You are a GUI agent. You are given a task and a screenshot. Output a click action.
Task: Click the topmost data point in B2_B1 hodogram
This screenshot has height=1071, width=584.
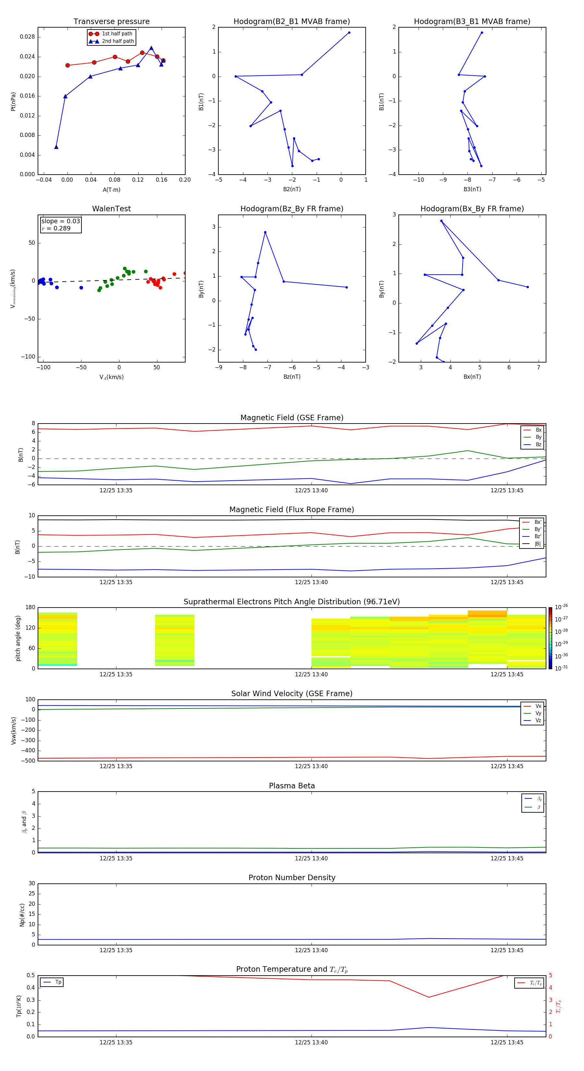(349, 32)
